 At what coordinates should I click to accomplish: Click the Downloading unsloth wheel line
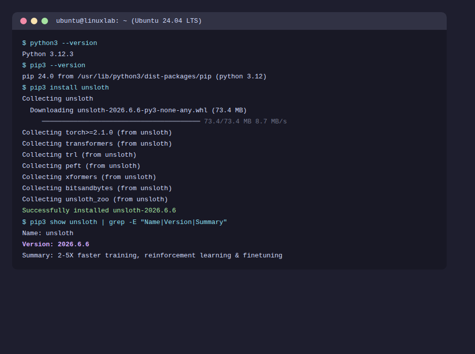click(x=138, y=110)
